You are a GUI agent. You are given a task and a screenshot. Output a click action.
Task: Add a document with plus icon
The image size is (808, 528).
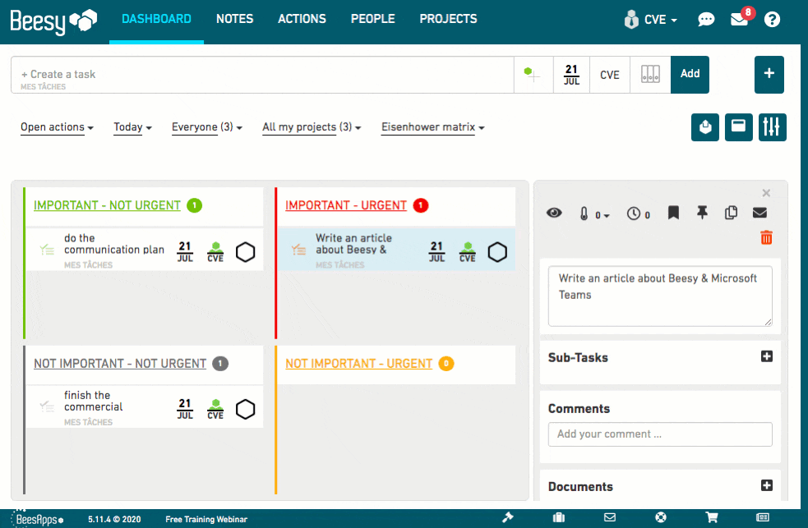tap(767, 485)
